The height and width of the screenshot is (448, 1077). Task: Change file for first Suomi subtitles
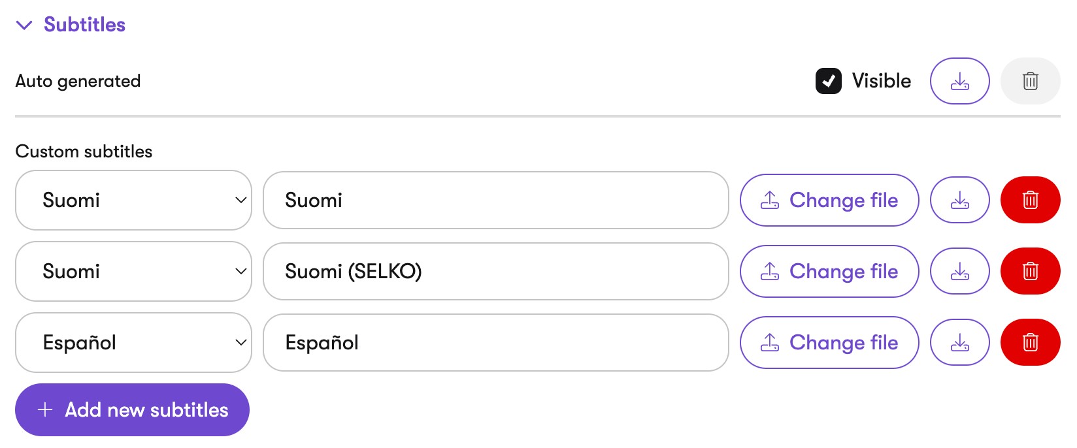click(829, 200)
